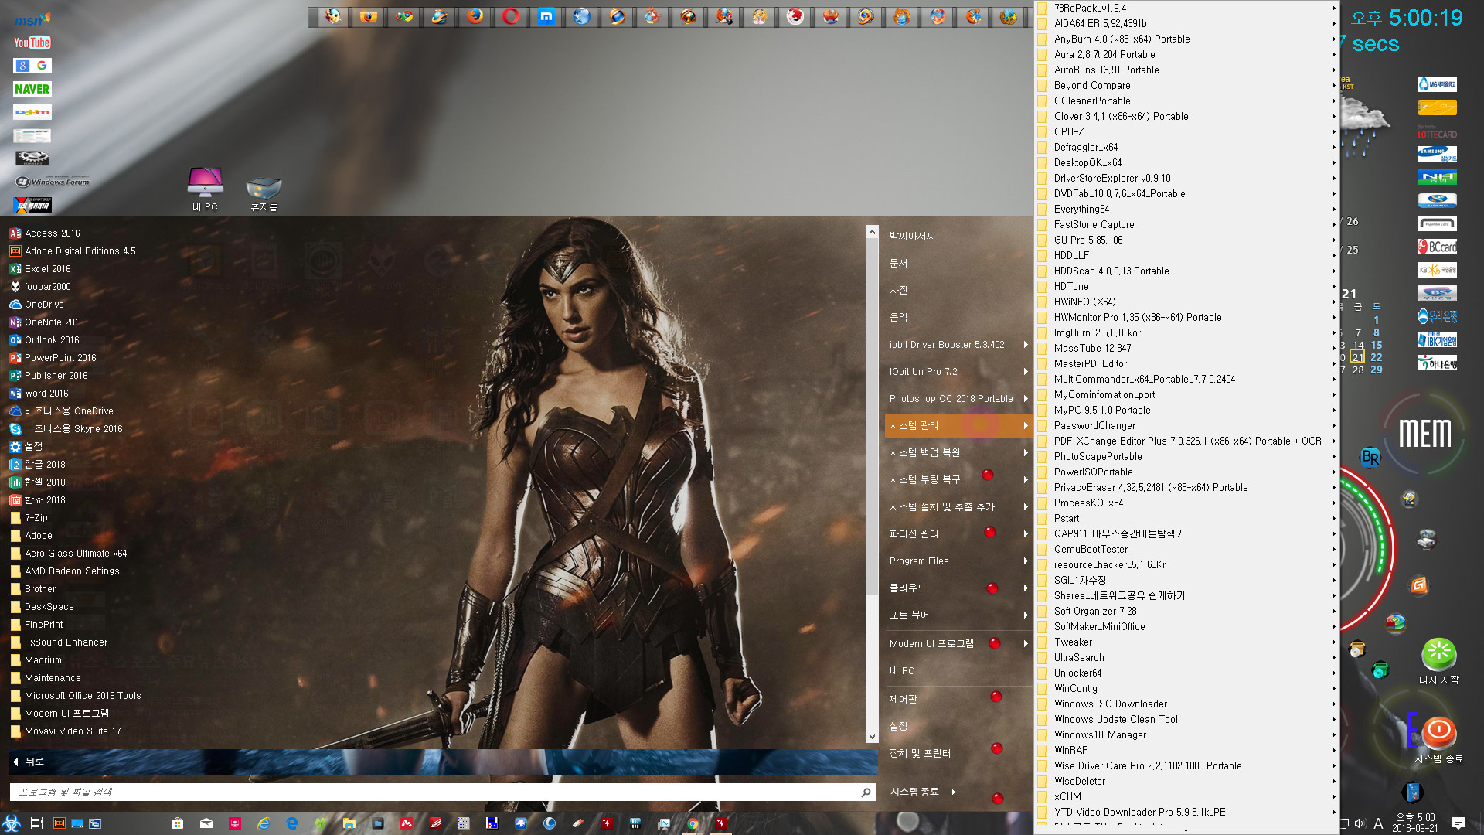
Task: Open the AIDA64 ER 5.92.4391b folder entry
Action: point(1186,23)
